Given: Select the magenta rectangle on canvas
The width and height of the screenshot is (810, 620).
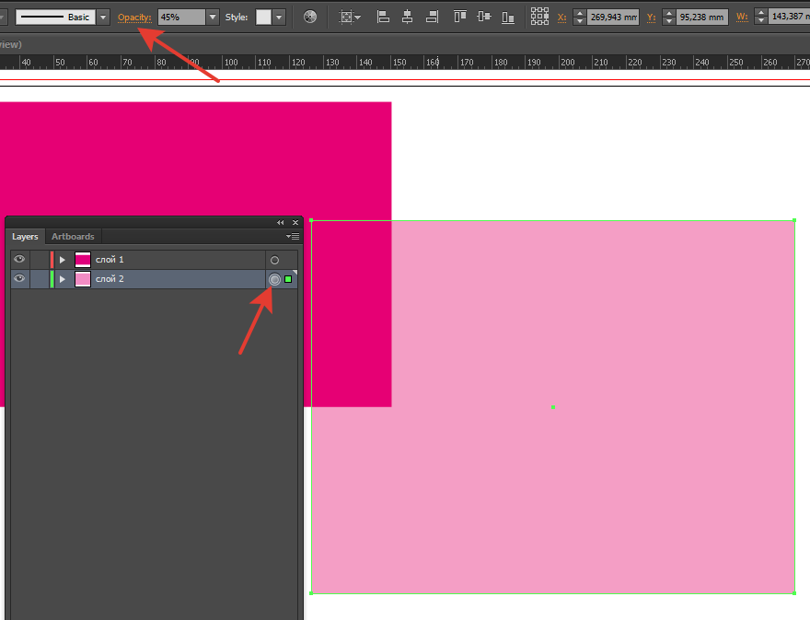Looking at the screenshot, I should pos(196,158).
